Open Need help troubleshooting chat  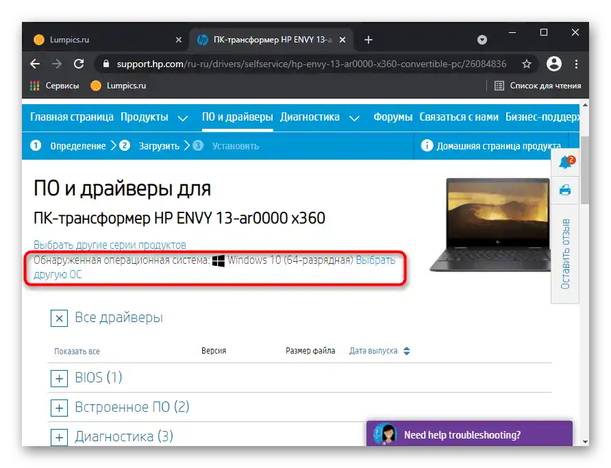469,434
